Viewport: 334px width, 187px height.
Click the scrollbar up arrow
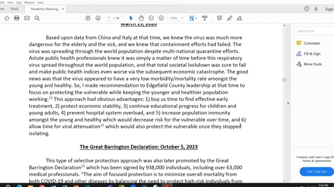click(284, 25)
